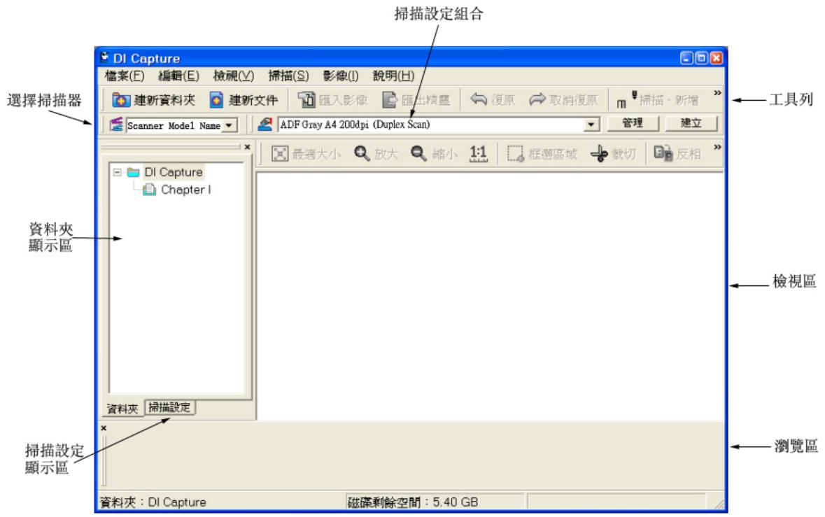Click the Chapter I document icon
825x517 pixels.
coord(150,190)
